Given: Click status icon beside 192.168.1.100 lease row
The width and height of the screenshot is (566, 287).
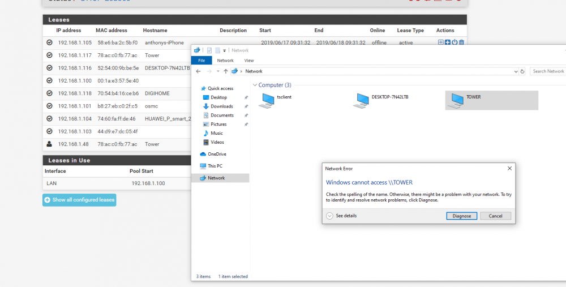Looking at the screenshot, I should tap(49, 80).
